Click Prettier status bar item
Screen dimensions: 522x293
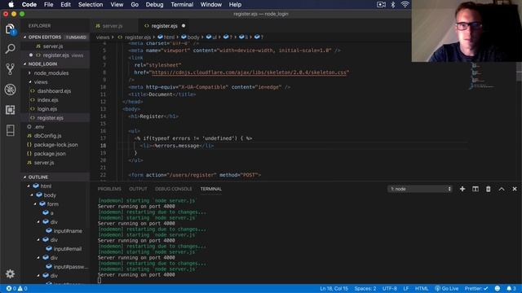point(476,288)
